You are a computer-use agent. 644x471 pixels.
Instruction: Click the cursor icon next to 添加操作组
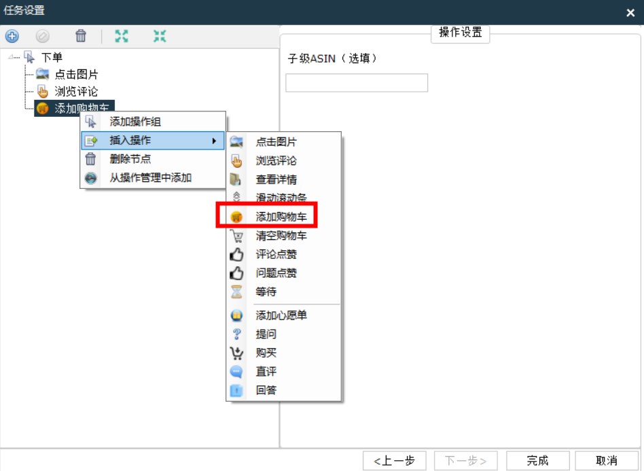pyautogui.click(x=91, y=122)
